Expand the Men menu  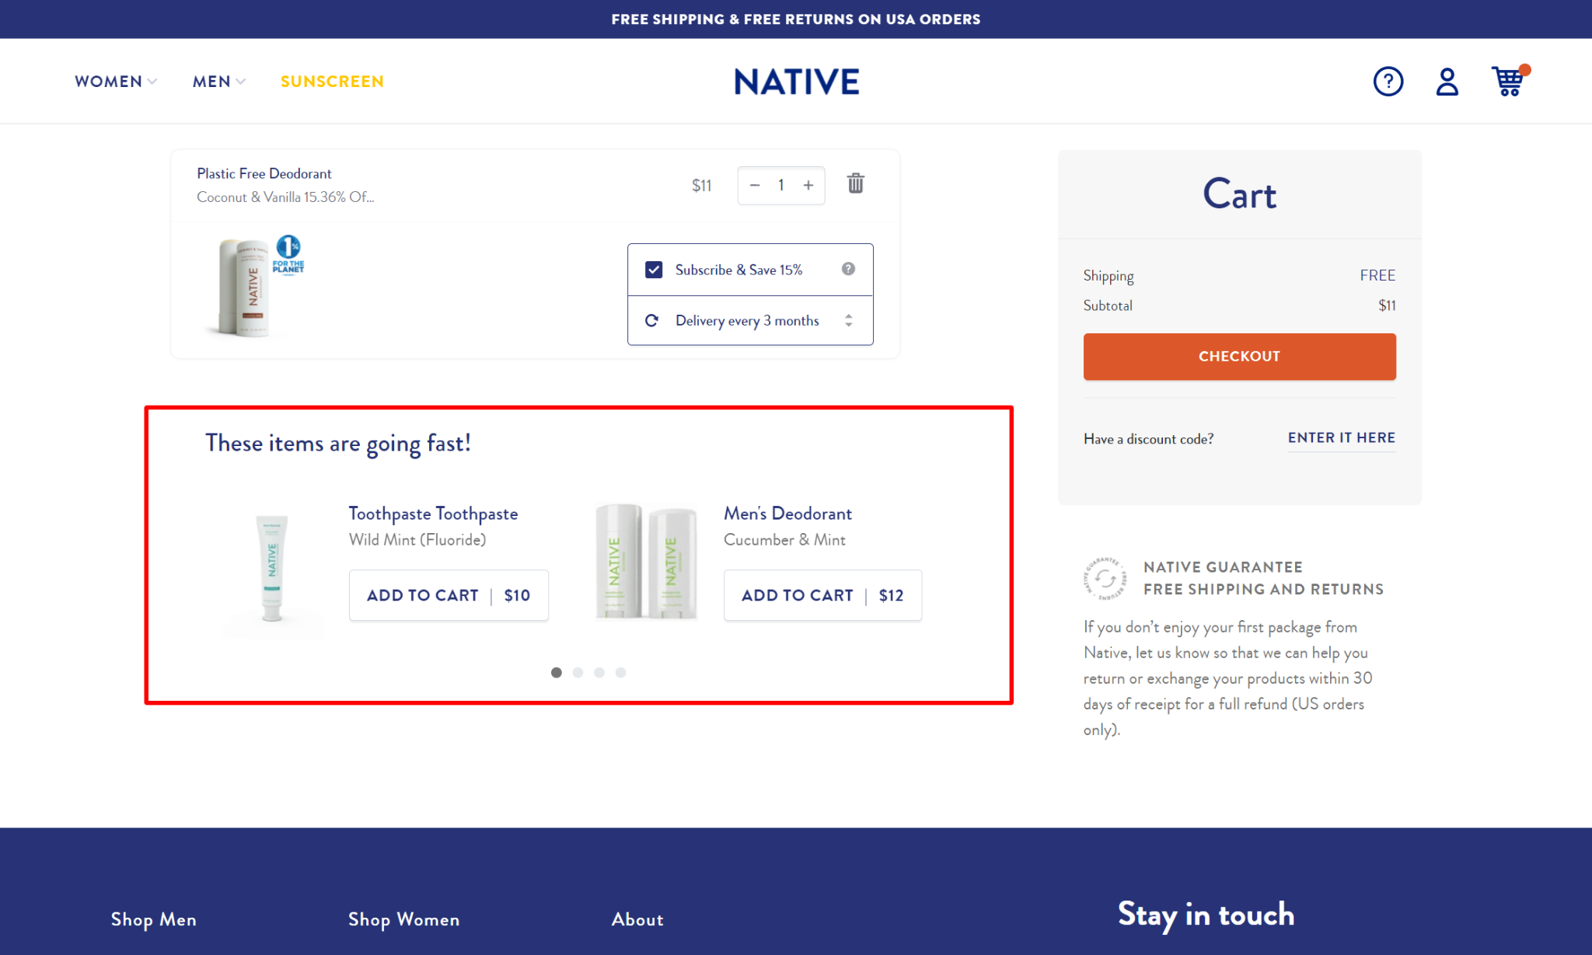[218, 82]
